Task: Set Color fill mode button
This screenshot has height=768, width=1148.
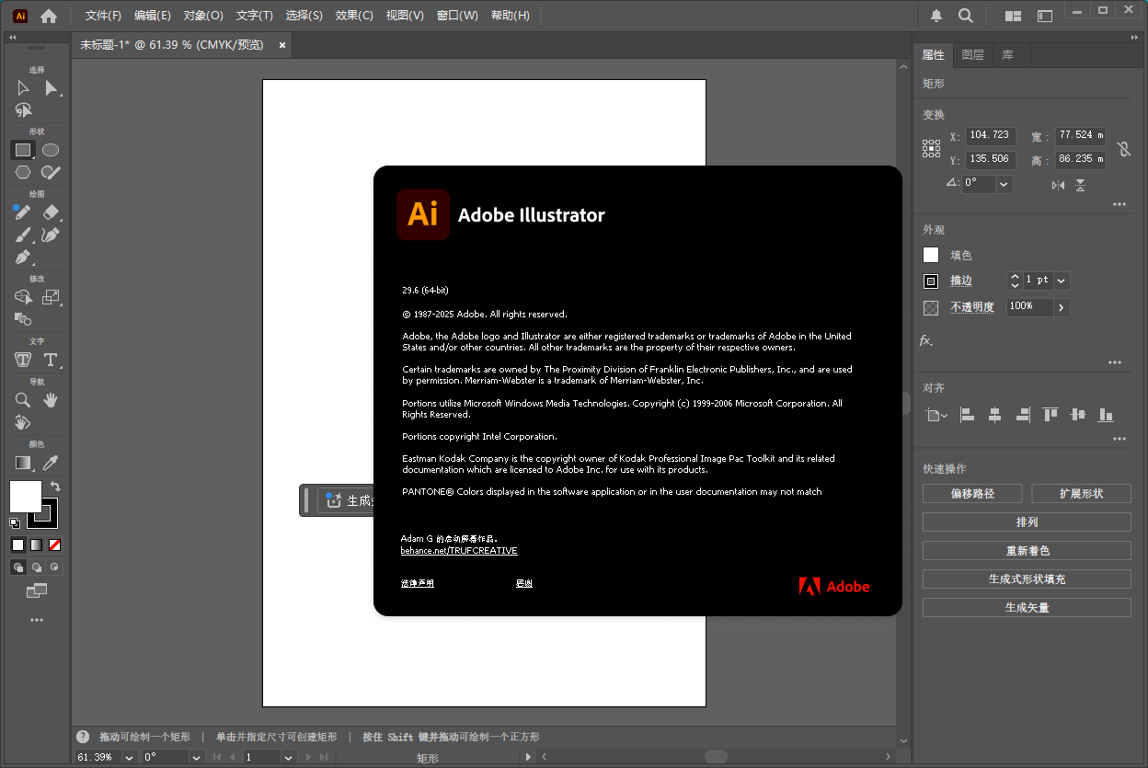Action: point(18,544)
